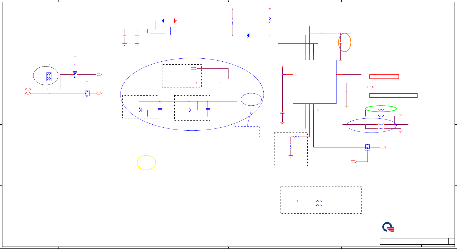Select the yellow circle annotation
Image resolution: width=457 pixels, height=249 pixels.
pos(146,163)
